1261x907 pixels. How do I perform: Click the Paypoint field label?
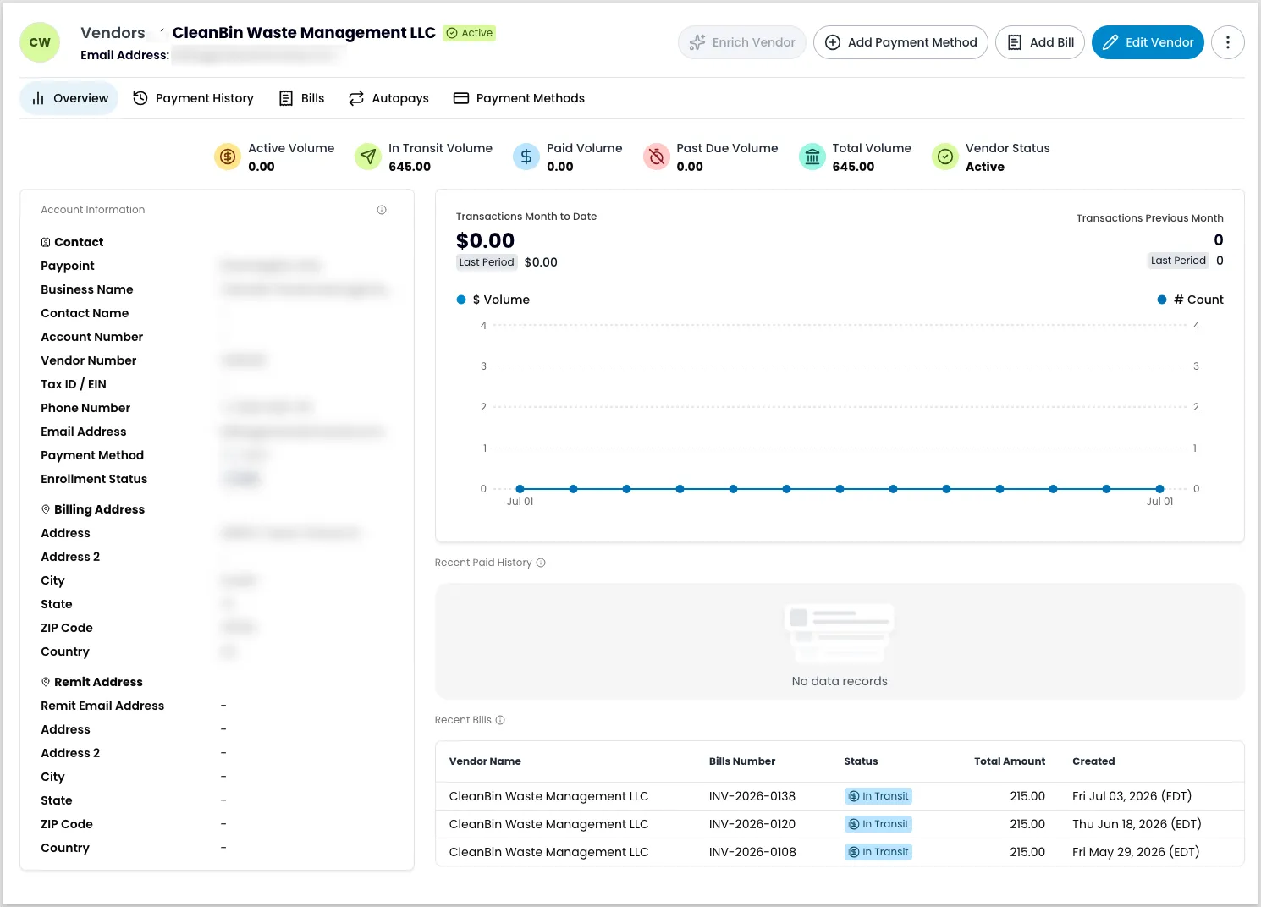coord(68,266)
